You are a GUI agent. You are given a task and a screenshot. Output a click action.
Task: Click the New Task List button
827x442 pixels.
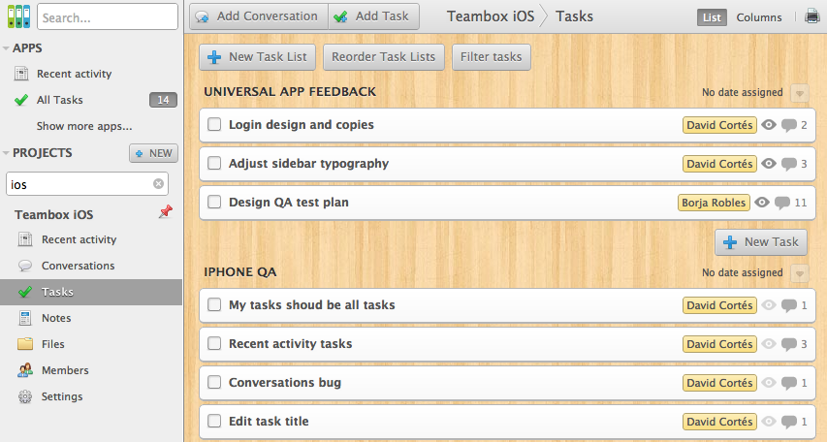257,57
